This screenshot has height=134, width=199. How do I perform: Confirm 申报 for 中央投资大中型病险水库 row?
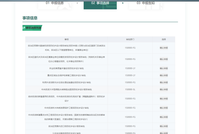point(164,89)
